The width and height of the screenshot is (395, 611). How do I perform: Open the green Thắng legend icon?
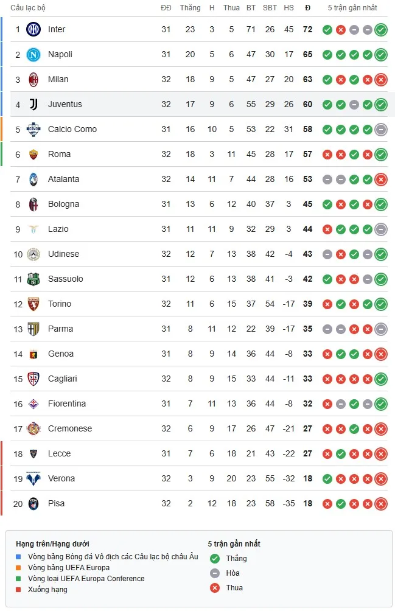pyautogui.click(x=214, y=558)
